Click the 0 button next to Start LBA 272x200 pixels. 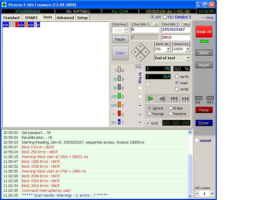coord(156,24)
